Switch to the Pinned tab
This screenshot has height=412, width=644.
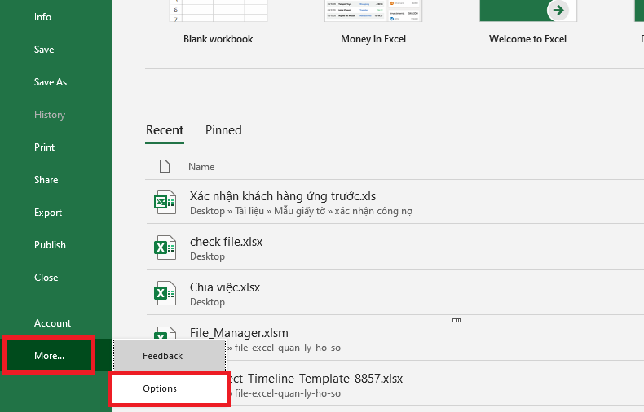[x=223, y=130]
